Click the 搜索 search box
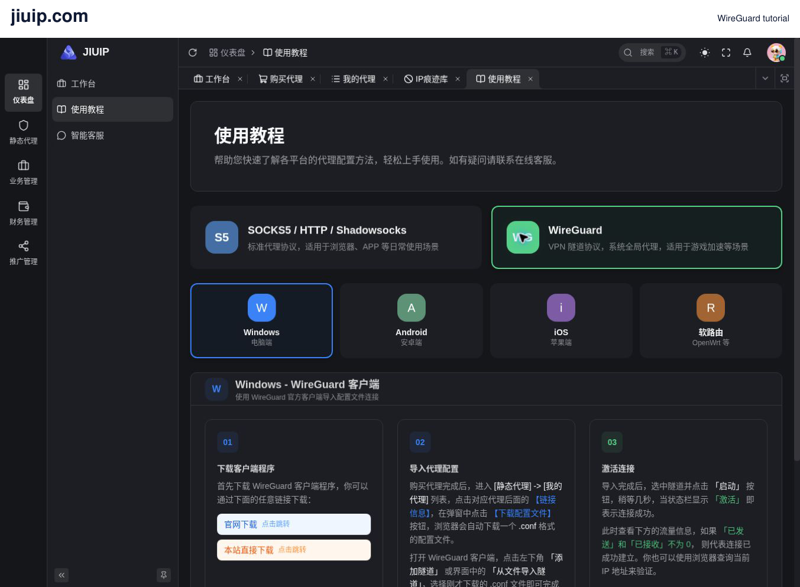 pyautogui.click(x=652, y=53)
